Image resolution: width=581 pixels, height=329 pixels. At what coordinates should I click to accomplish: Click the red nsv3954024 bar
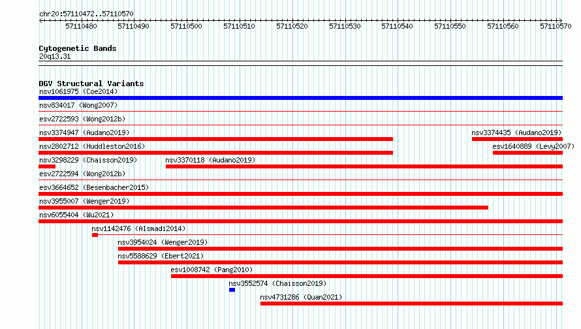tap(341, 249)
